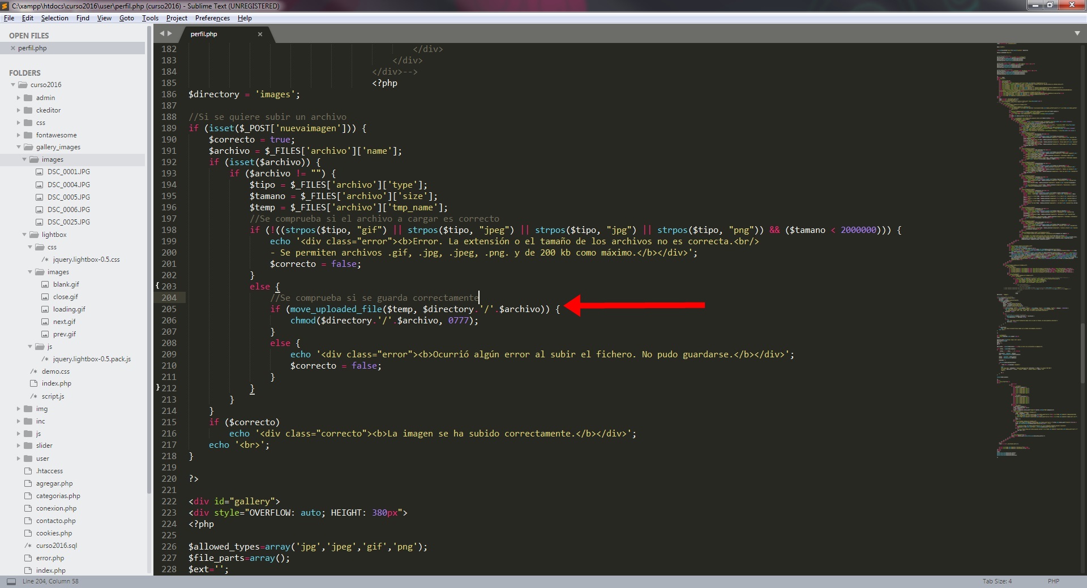This screenshot has width=1087, height=588.
Task: Click the side bar toggle icon in status bar
Action: (11, 581)
